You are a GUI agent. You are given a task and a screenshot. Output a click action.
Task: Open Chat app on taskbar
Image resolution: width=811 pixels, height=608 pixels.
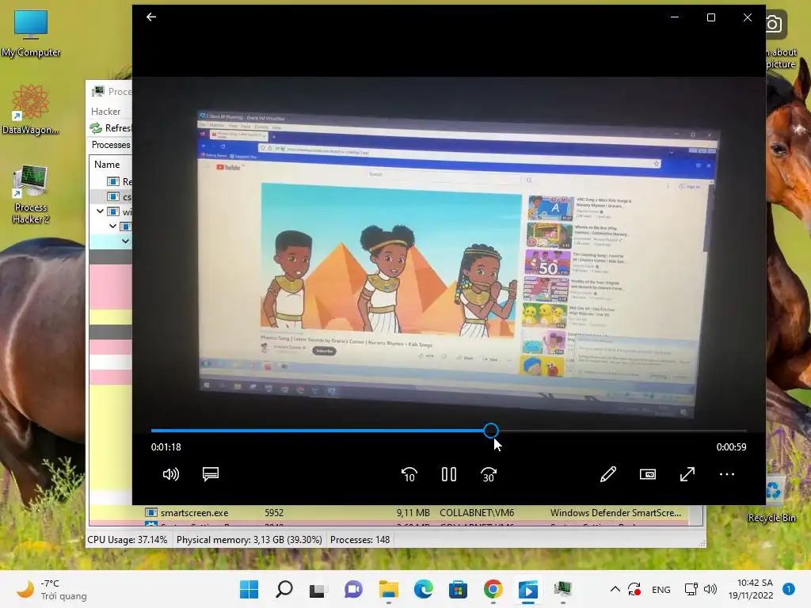(353, 589)
